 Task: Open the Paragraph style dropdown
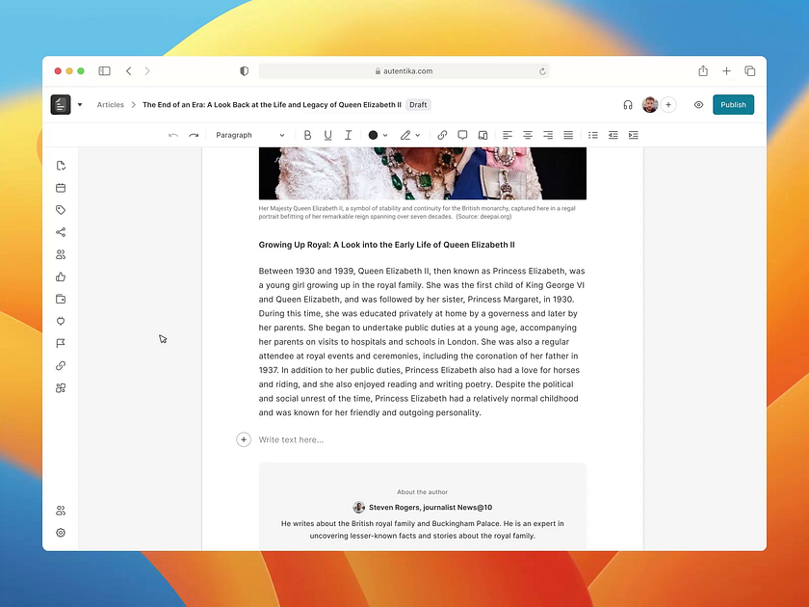249,135
